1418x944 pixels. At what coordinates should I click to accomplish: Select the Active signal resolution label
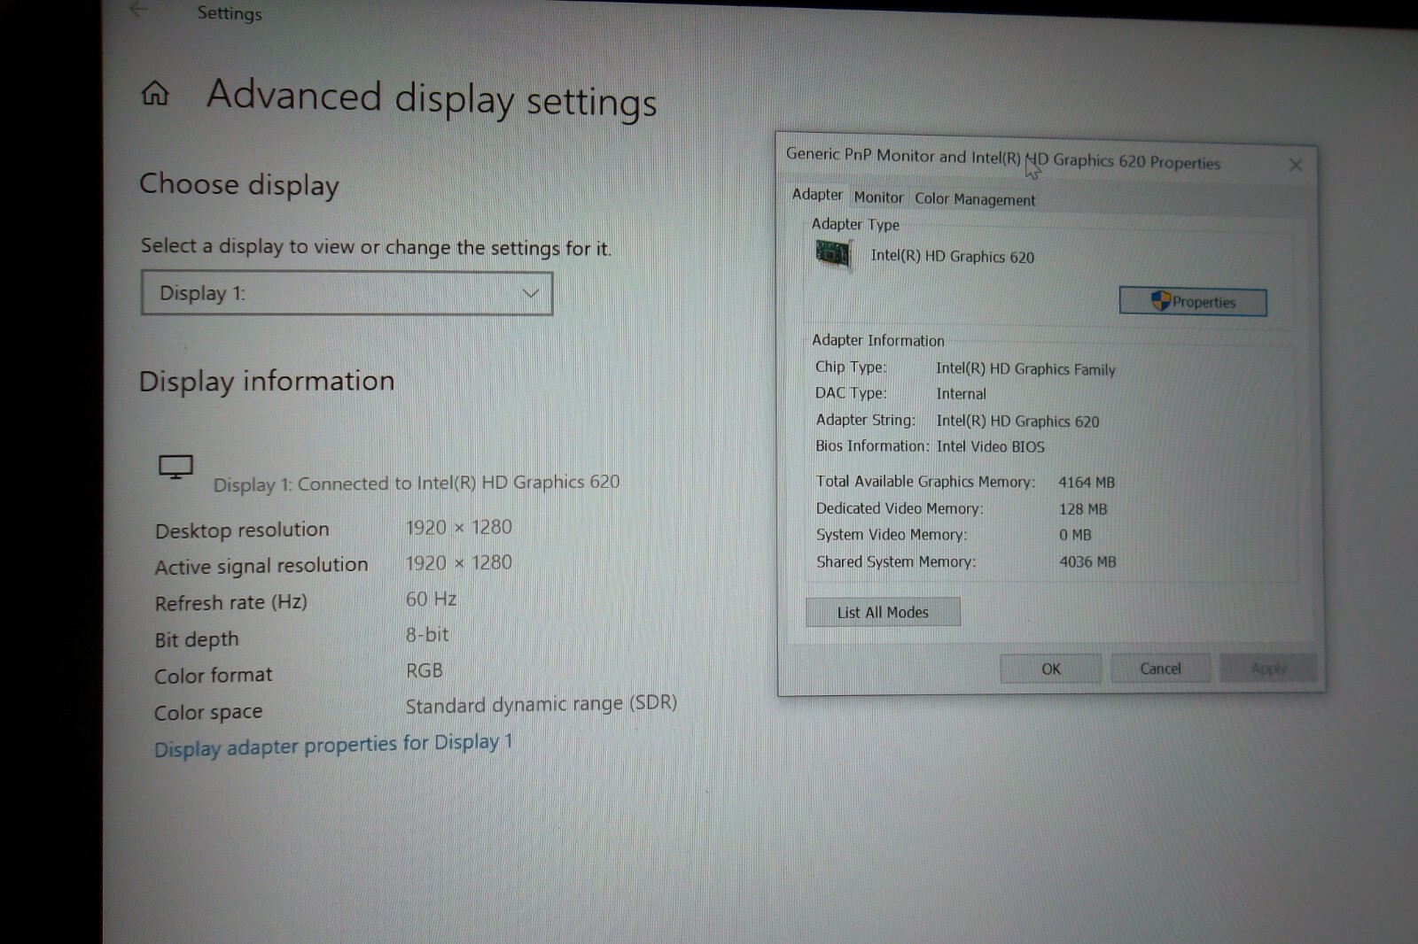coord(261,566)
